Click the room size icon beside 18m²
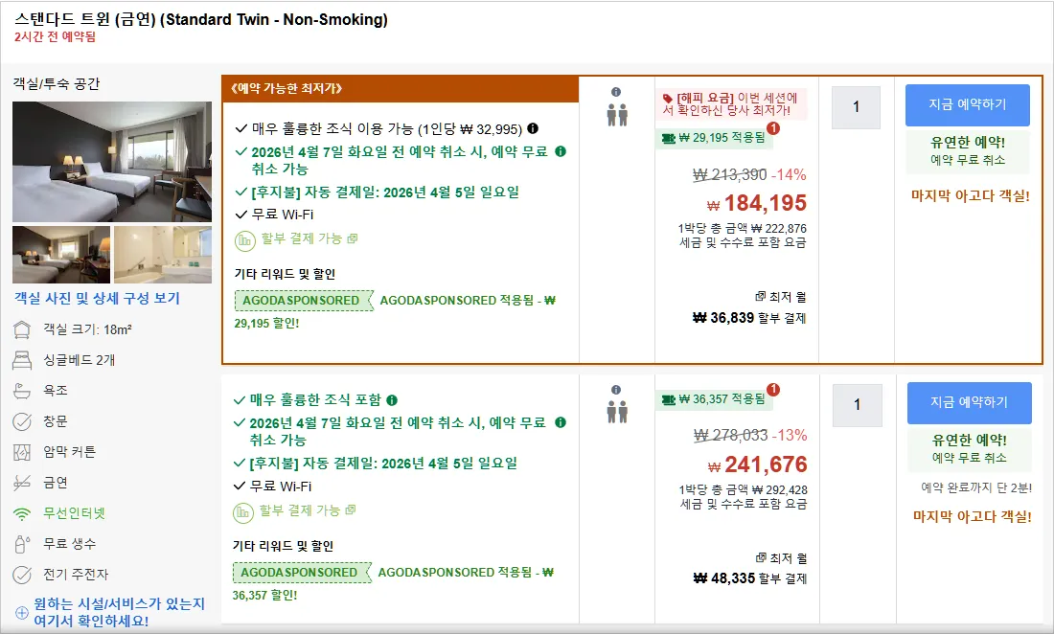This screenshot has height=634, width=1054. pos(22,329)
